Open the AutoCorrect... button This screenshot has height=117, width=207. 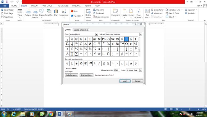[x=72, y=75]
